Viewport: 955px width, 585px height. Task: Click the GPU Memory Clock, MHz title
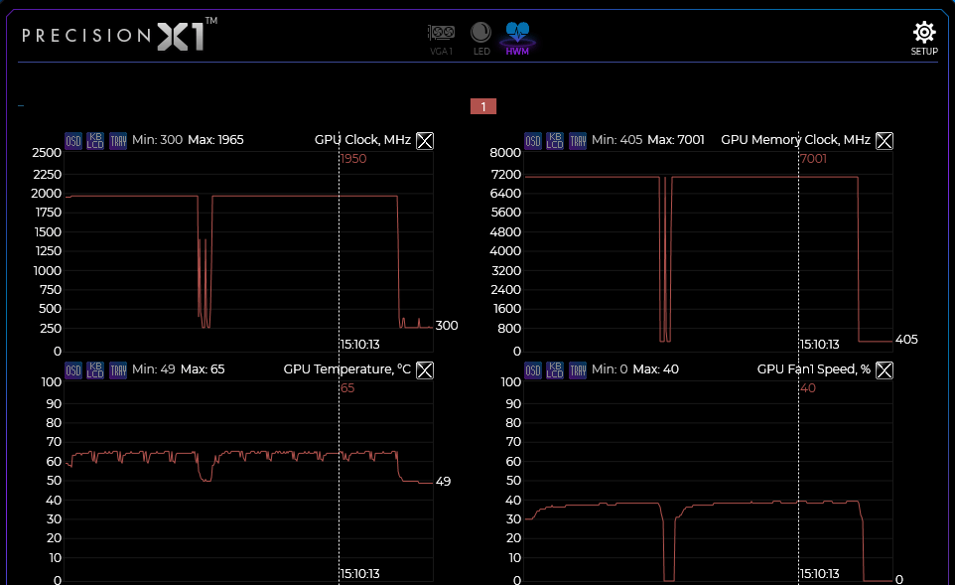tap(795, 140)
